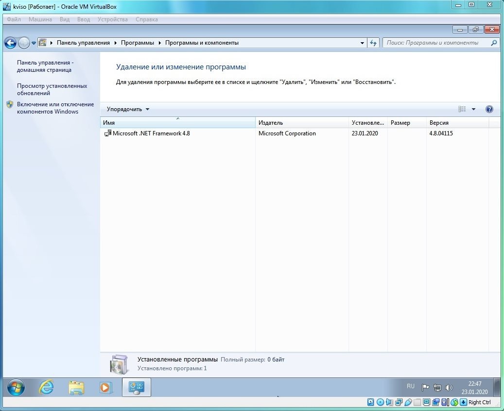Open the VirtualBox Файл menu
The height and width of the screenshot is (411, 504).
point(14,19)
